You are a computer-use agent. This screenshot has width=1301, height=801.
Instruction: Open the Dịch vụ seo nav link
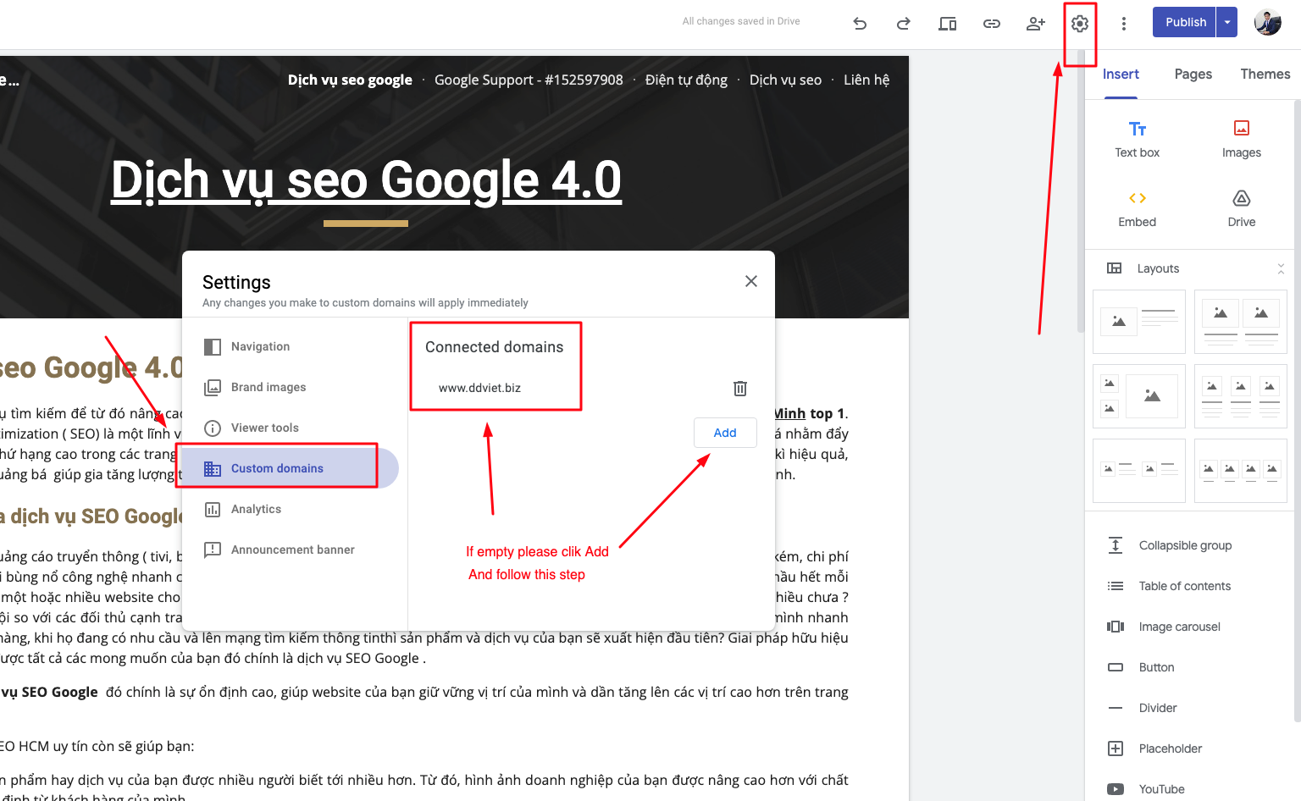click(x=785, y=80)
